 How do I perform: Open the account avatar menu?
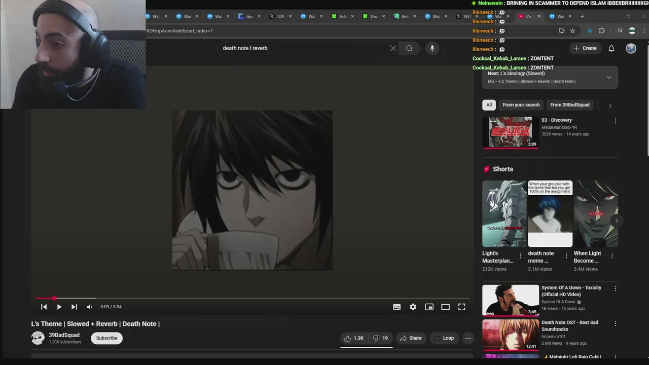tap(631, 48)
